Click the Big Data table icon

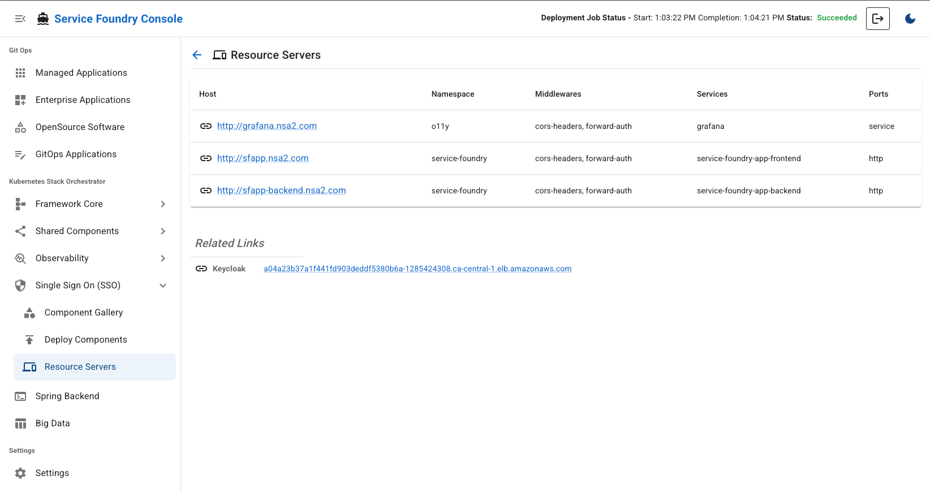click(20, 423)
